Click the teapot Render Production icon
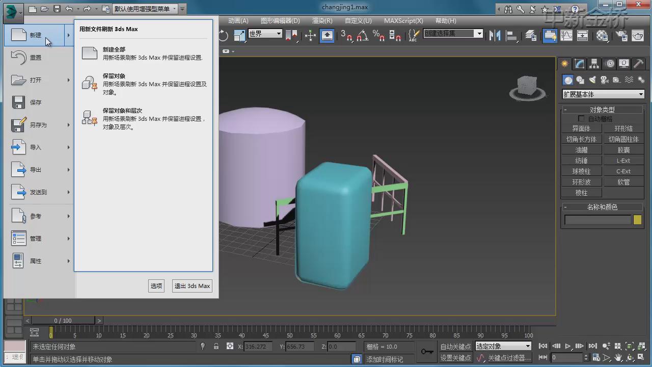Viewport: 652px width, 367px height. coord(638,35)
